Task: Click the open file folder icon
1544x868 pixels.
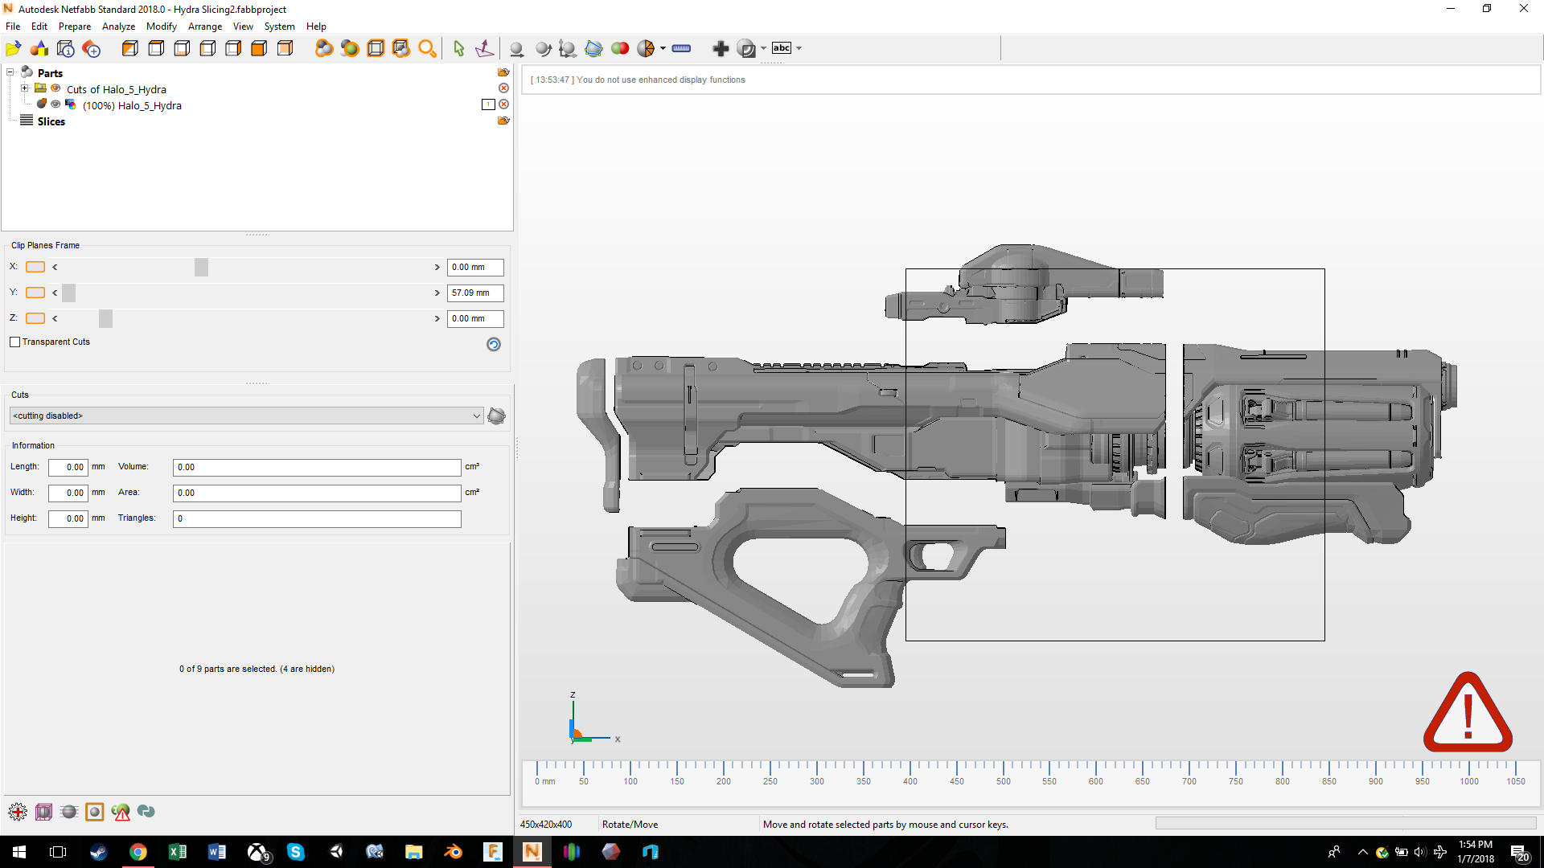Action: 14,49
